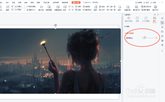Click the top sidebar shapes icon
This screenshot has width=165, height=102.
(x=162, y=18)
